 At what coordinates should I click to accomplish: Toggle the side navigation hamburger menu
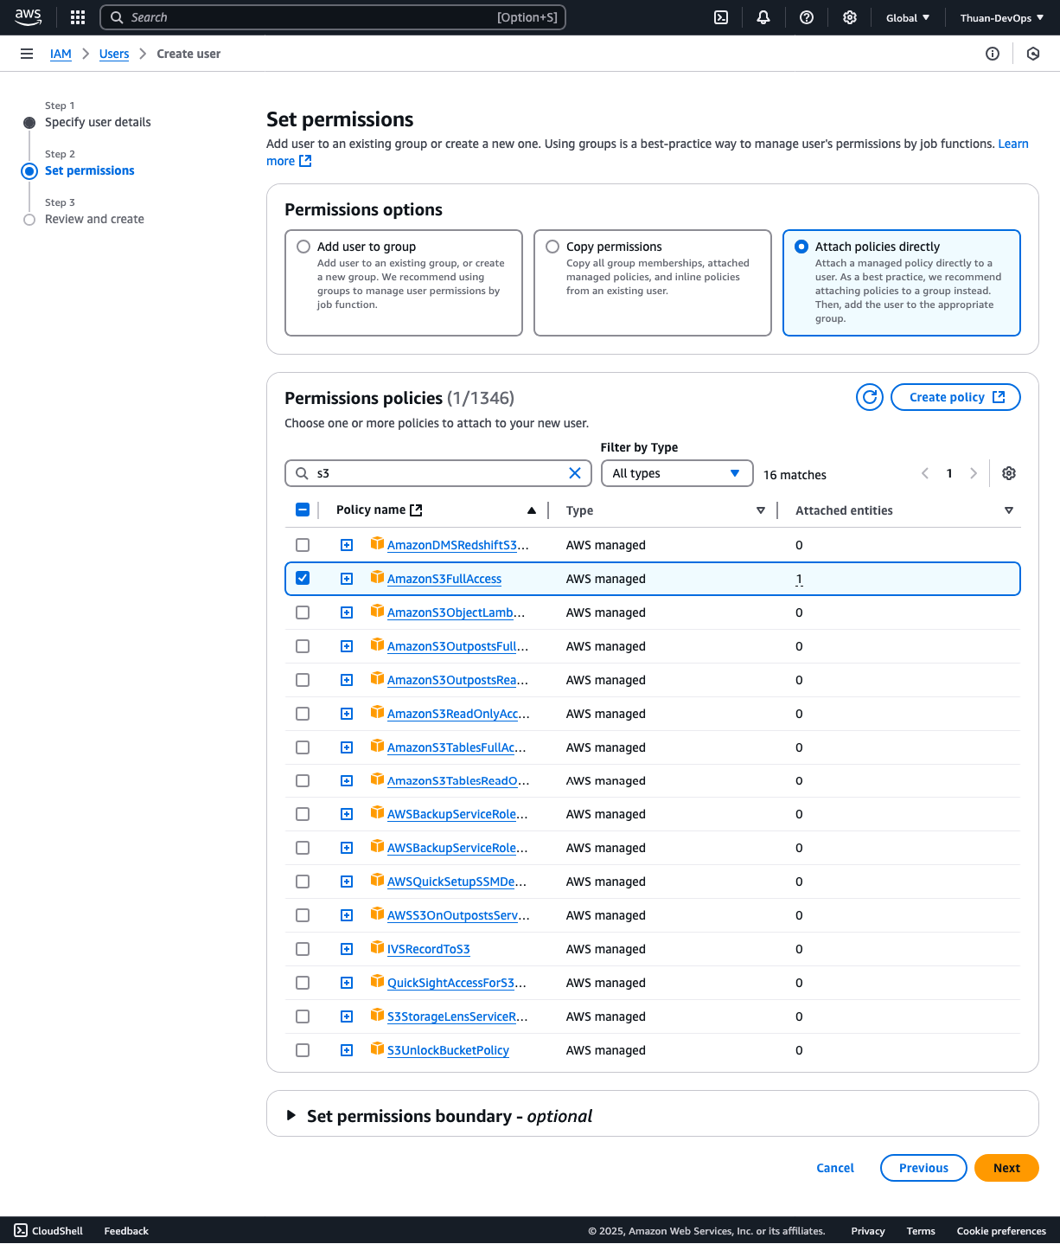(27, 54)
